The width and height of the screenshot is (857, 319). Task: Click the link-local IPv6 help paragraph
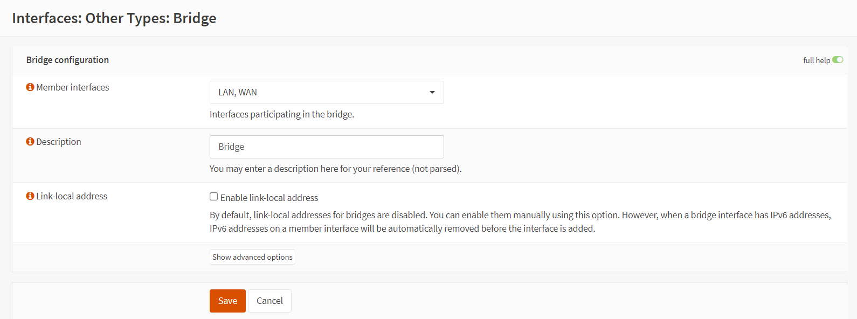[x=520, y=221]
